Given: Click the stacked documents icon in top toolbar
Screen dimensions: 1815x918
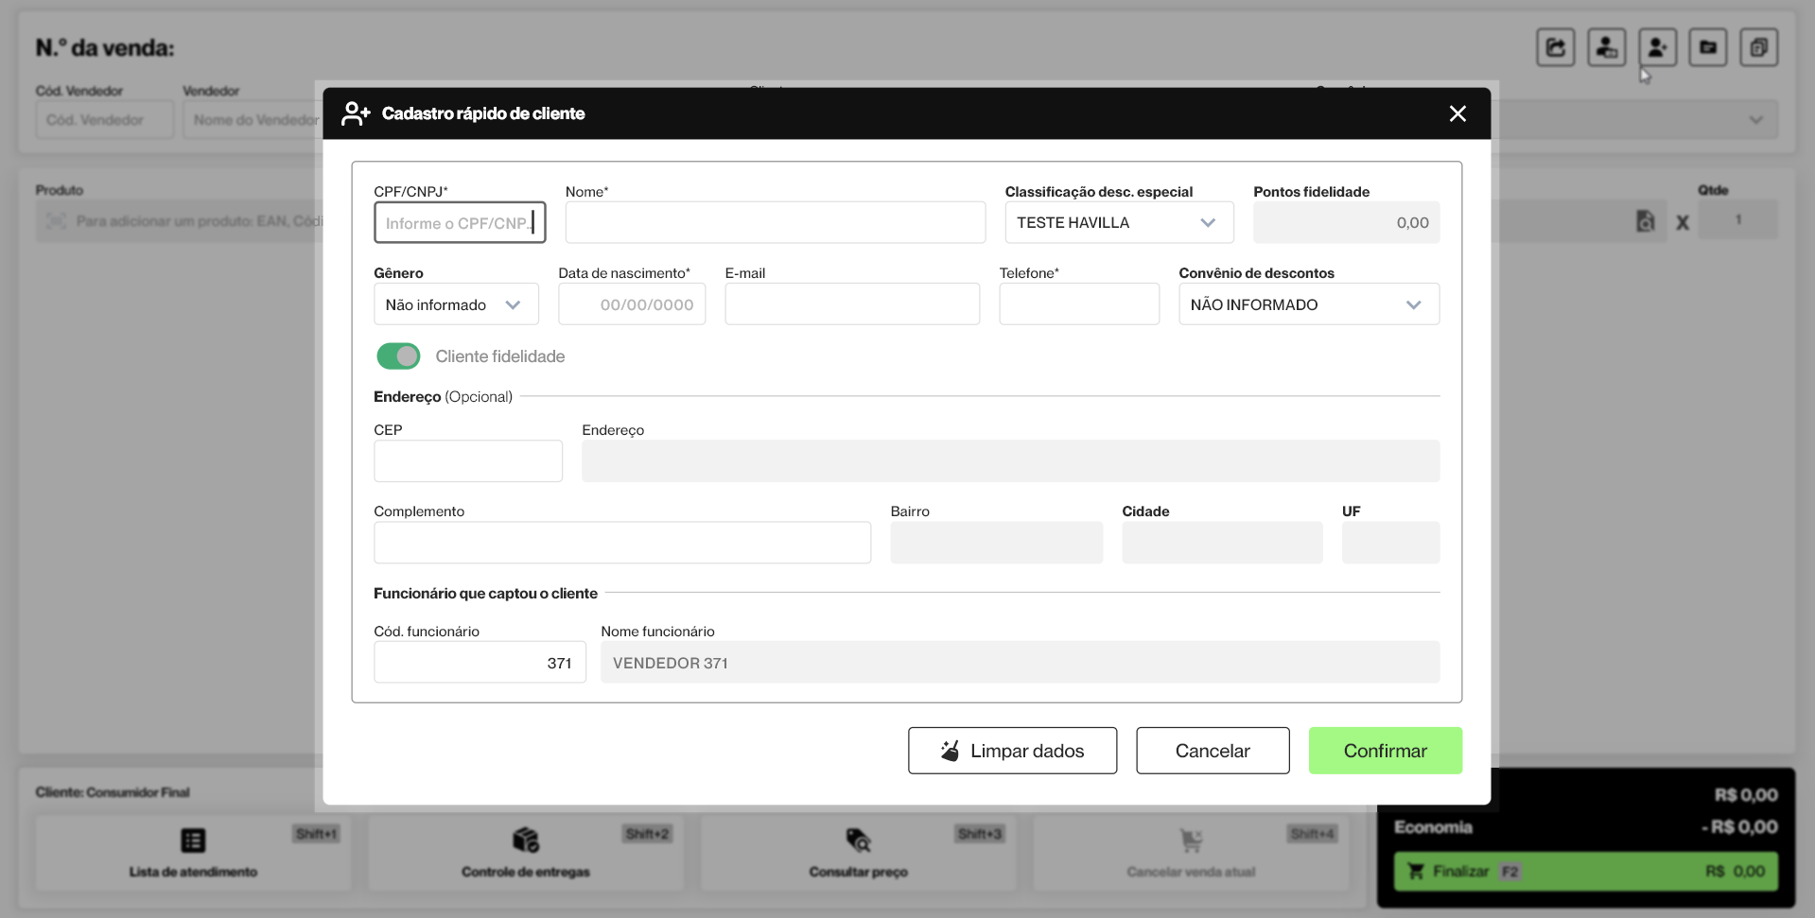Looking at the screenshot, I should coord(1758,47).
